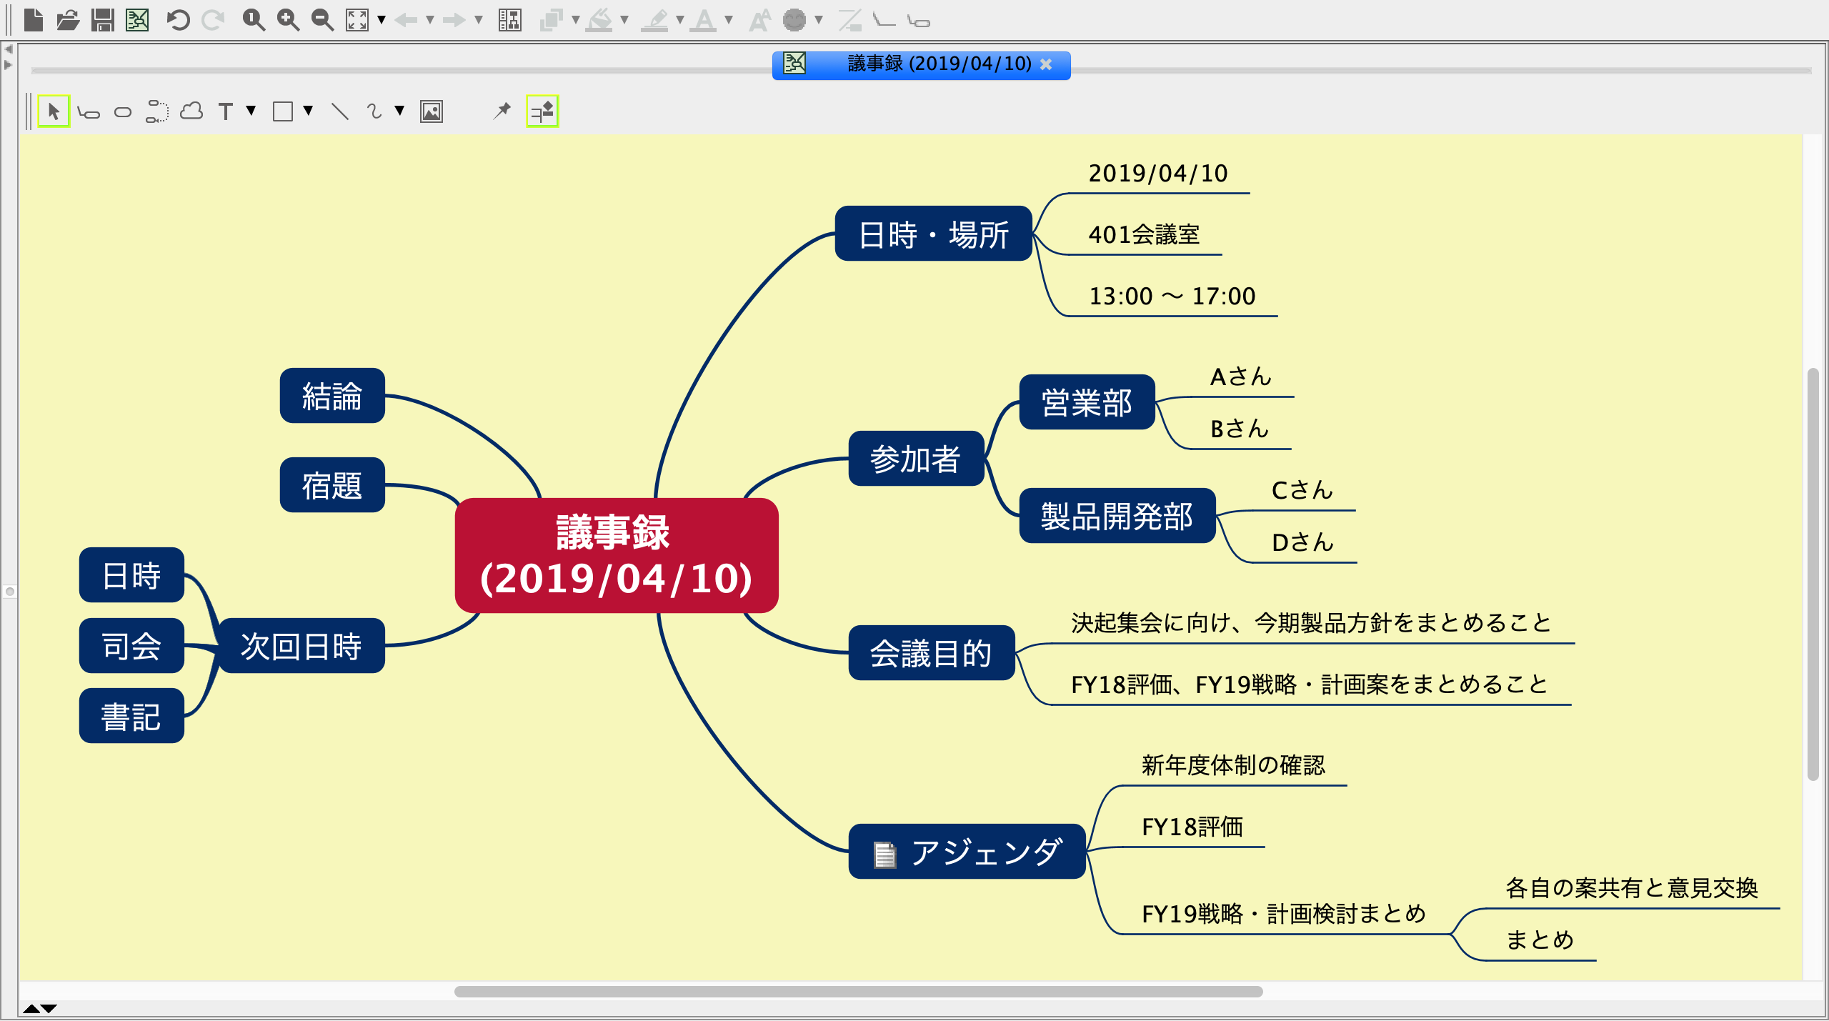Select the アジェンダ topic
The image size is (1829, 1021).
967,852
